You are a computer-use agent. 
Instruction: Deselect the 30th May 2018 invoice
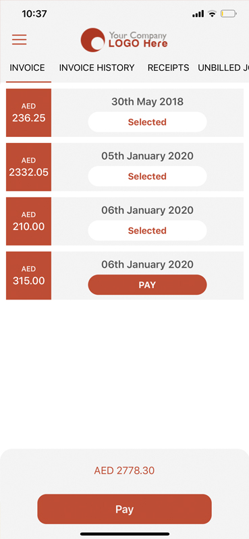pyautogui.click(x=147, y=122)
